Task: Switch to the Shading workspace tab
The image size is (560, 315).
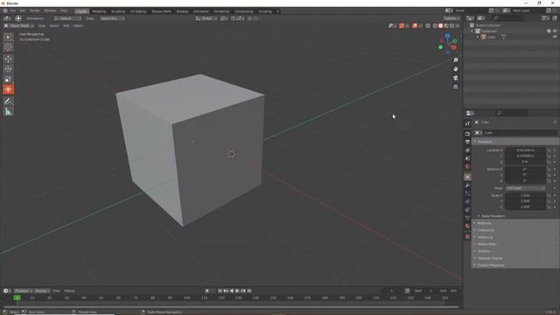Action: tap(182, 11)
